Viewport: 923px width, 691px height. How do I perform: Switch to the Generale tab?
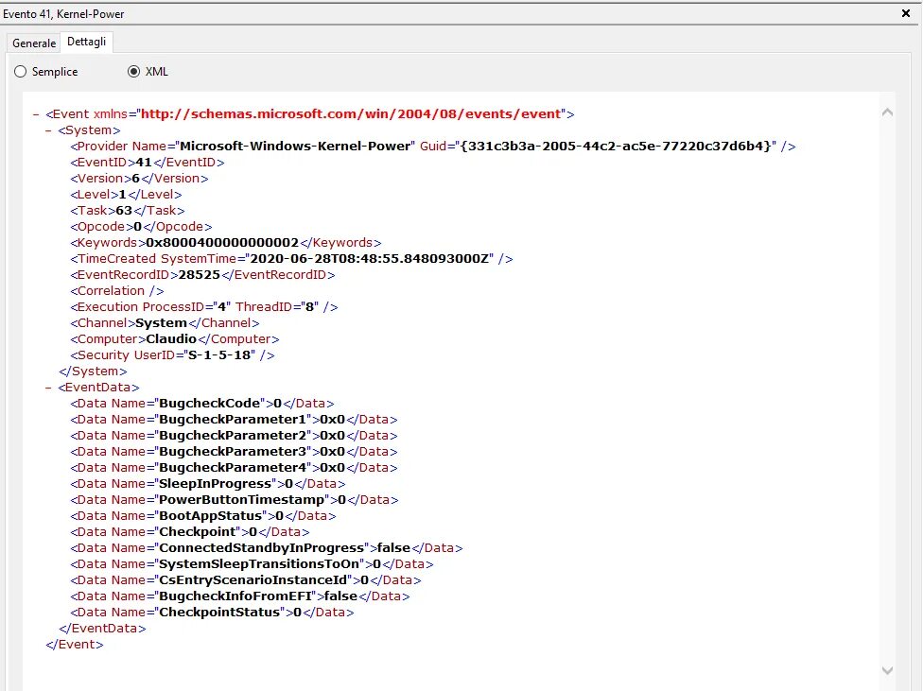(34, 43)
